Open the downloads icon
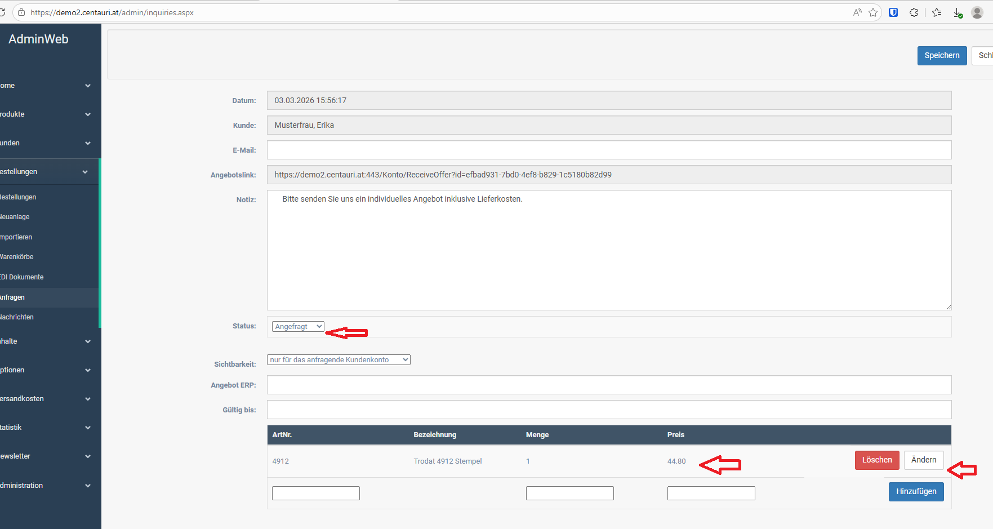 click(958, 12)
